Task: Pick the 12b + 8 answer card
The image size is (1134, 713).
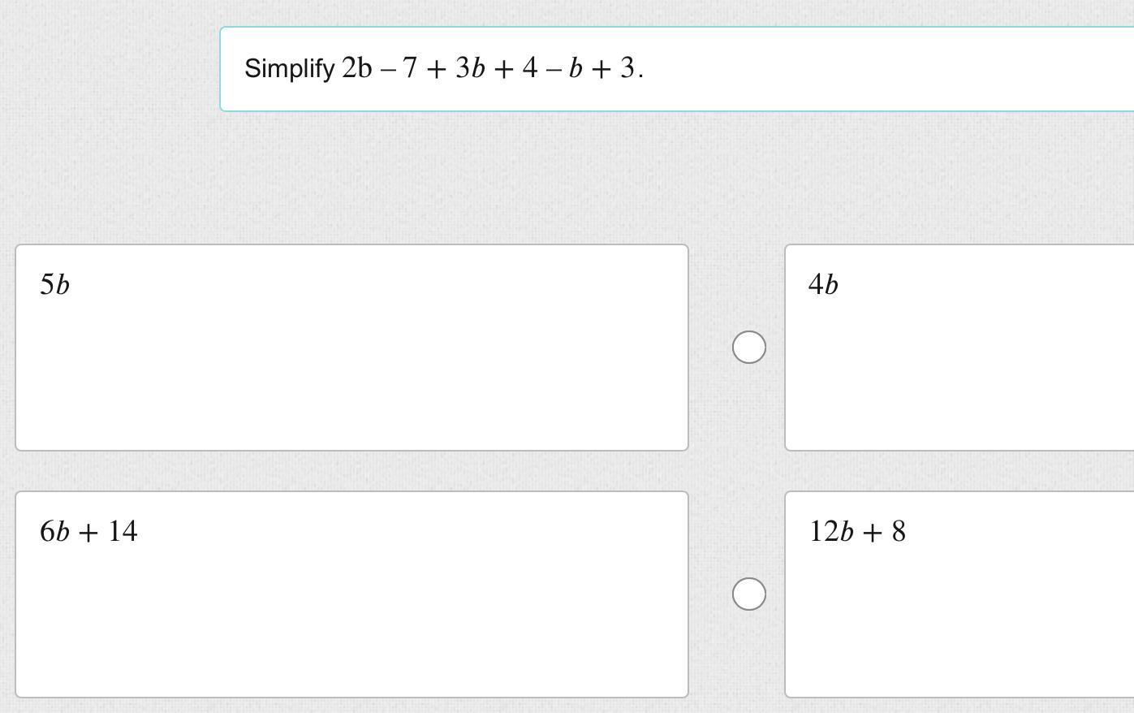Action: coord(959,594)
